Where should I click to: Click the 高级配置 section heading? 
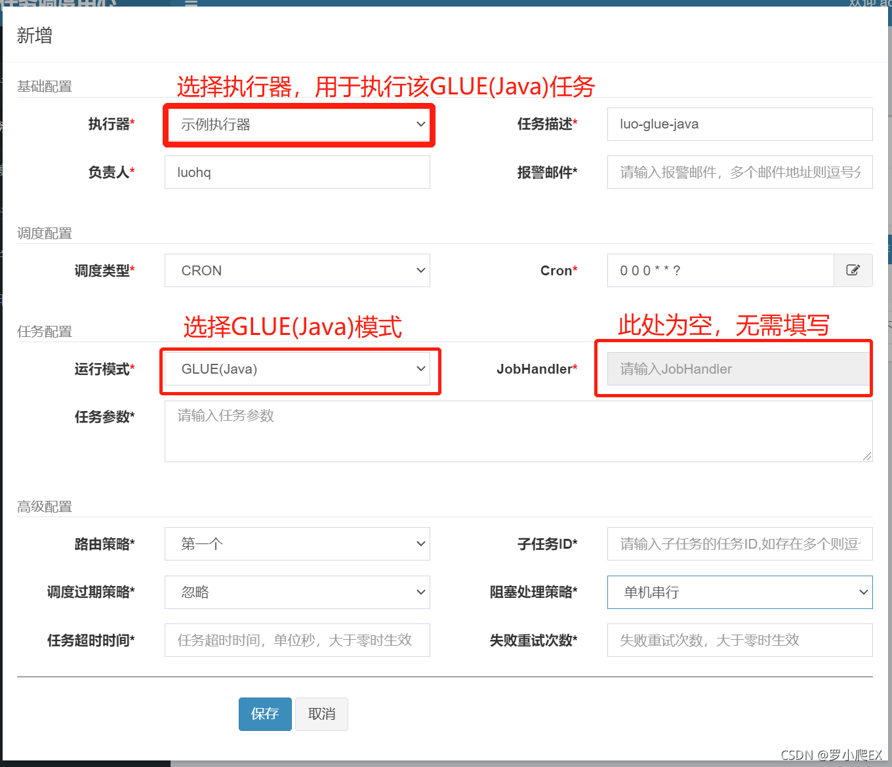click(45, 506)
